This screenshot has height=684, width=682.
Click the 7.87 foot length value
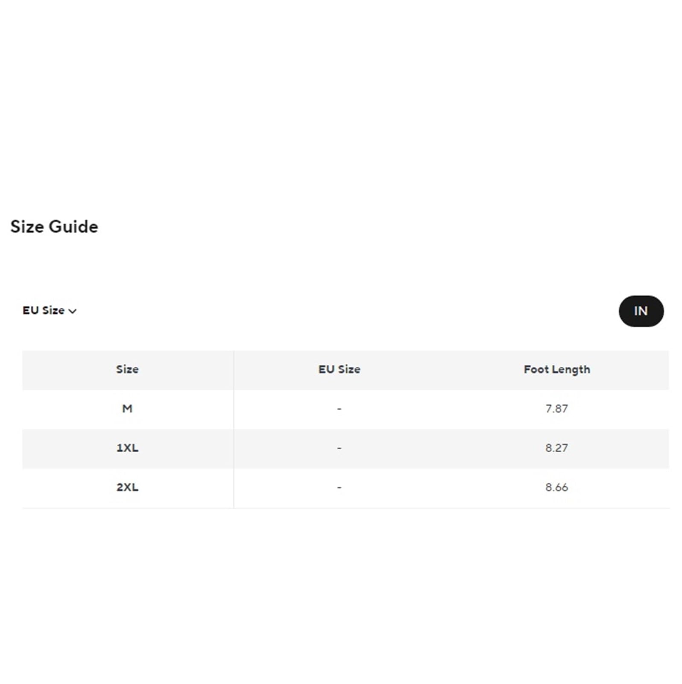click(x=556, y=409)
